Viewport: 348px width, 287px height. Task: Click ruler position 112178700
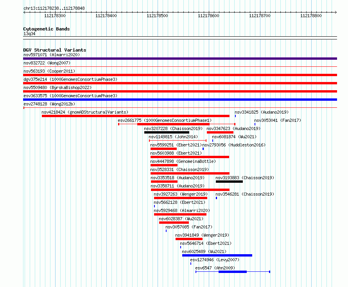coord(260,16)
